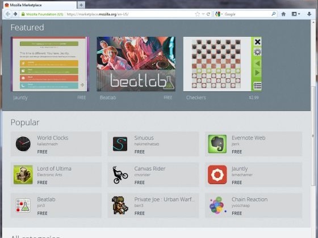318x238 pixels.
Task: Click the Electronic Arts developer name
Action: tap(49, 175)
